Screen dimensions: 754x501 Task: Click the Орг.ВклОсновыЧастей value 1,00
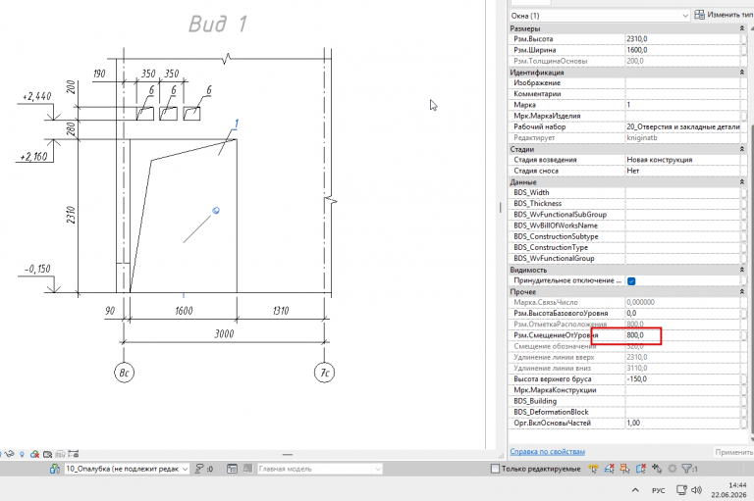coord(683,423)
